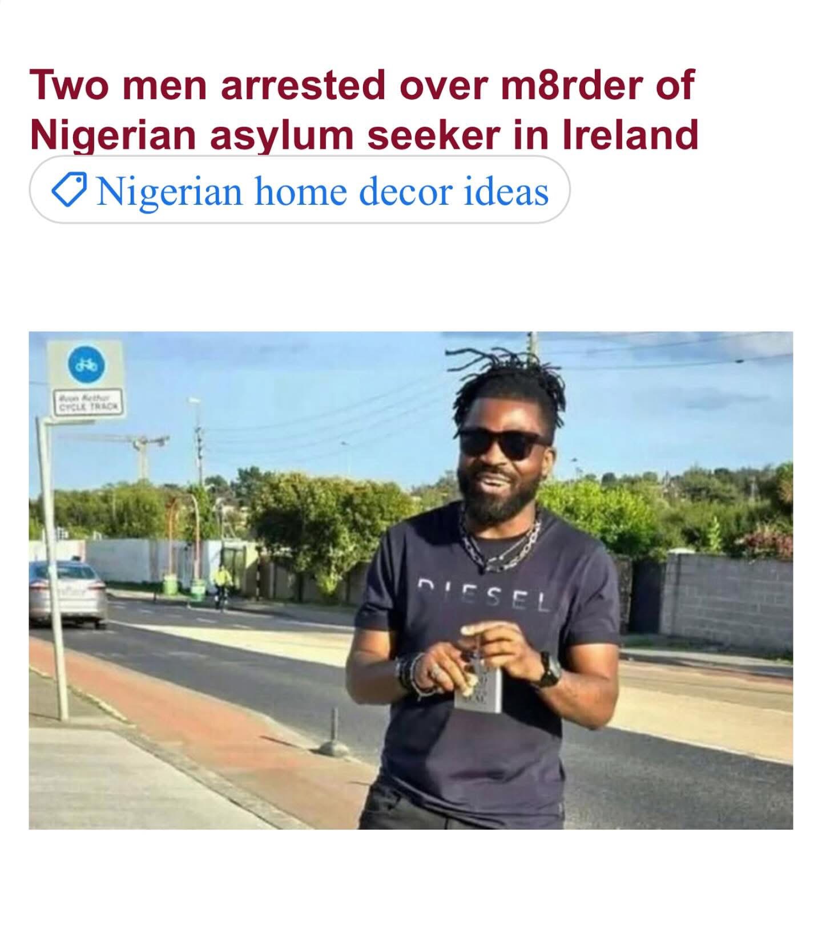Click the blue bicycle sign icon in photo
Screen dimensions: 822x934
[86, 364]
